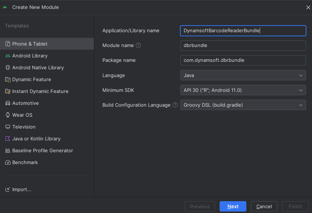Screen dimensions: 312x213
Task: Choose the Television template
Action: click(x=47, y=127)
